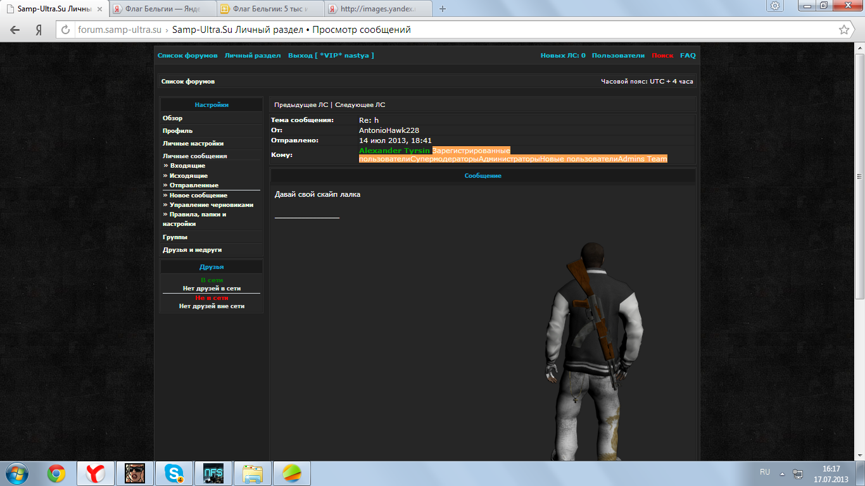Open 'Правила, папки и настройки'
This screenshot has height=486, width=865.
tap(194, 219)
